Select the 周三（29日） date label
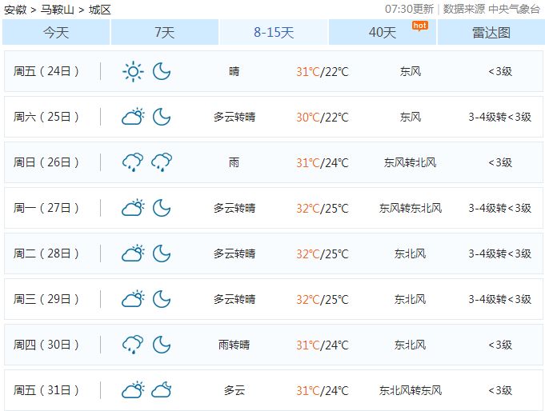 coord(46,299)
